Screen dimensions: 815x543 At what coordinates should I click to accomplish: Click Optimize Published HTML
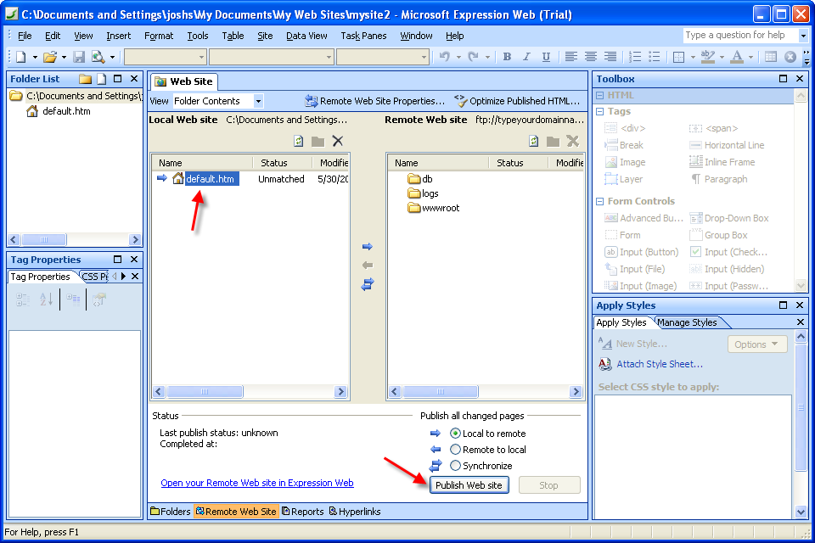(517, 101)
